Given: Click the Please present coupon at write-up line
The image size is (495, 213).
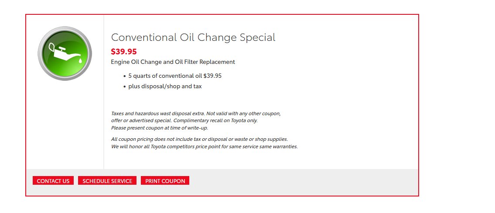Looking at the screenshot, I should pos(160,128).
